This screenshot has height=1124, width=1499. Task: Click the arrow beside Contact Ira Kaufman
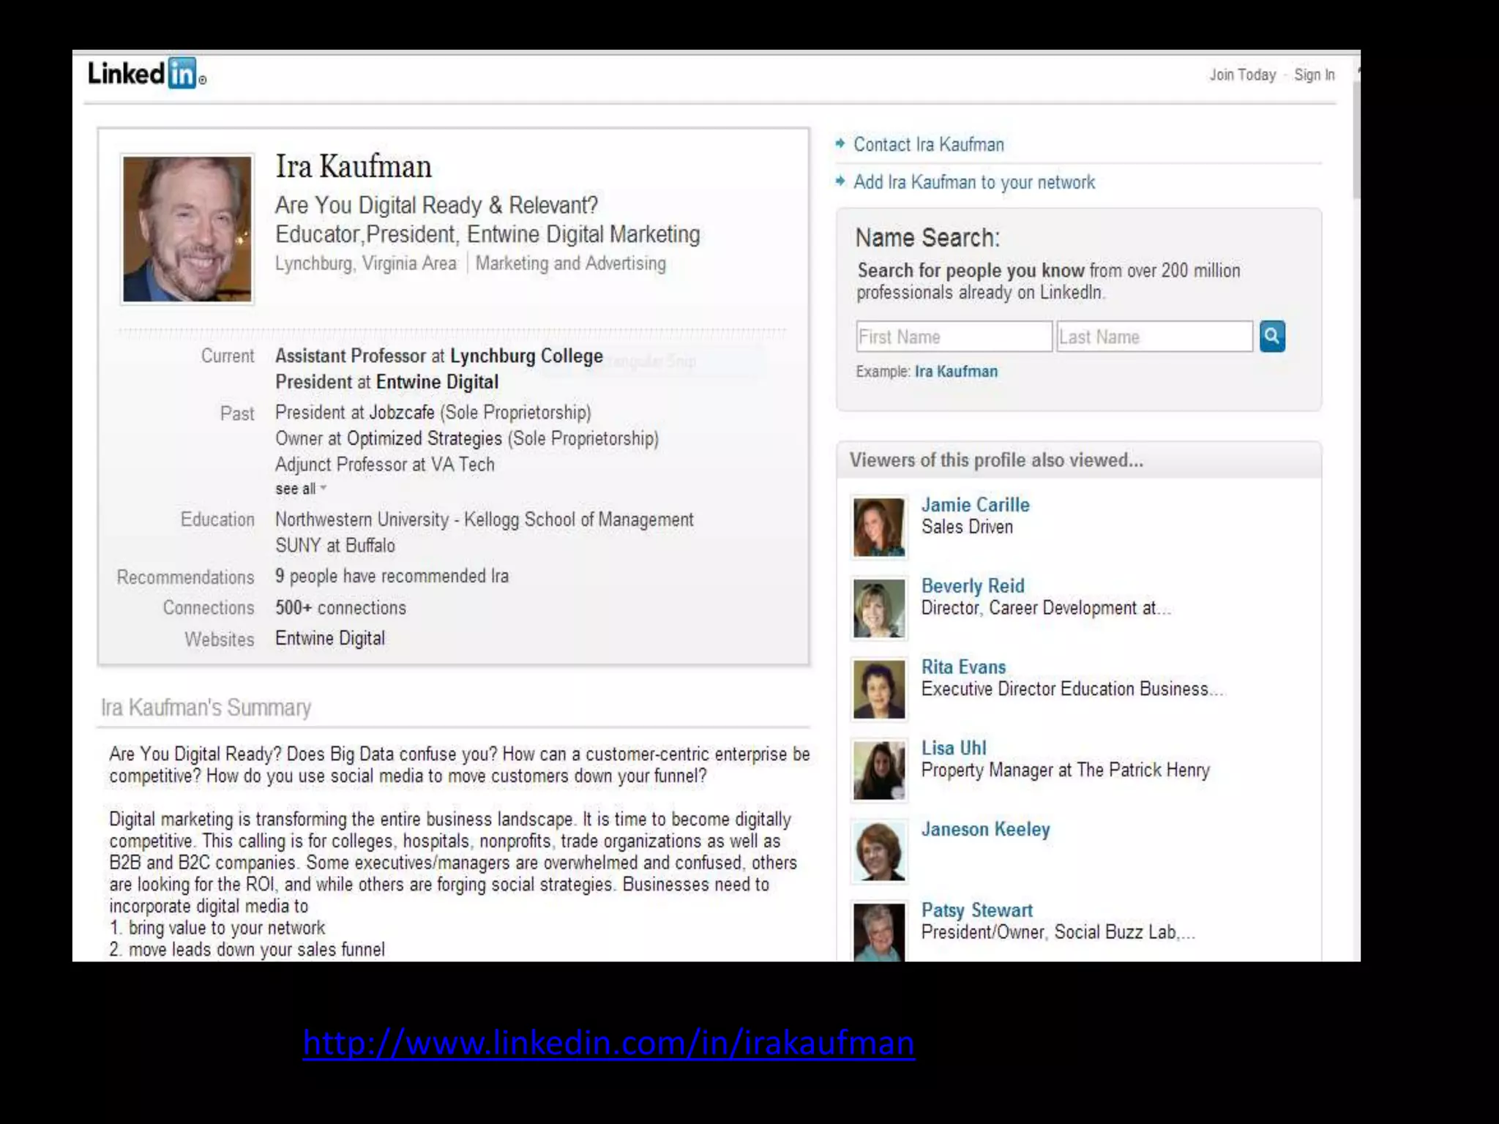[840, 143]
